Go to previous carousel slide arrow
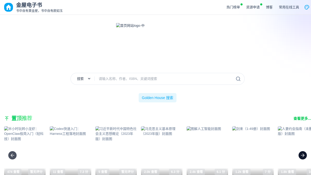This screenshot has width=311, height=175. tap(12, 155)
